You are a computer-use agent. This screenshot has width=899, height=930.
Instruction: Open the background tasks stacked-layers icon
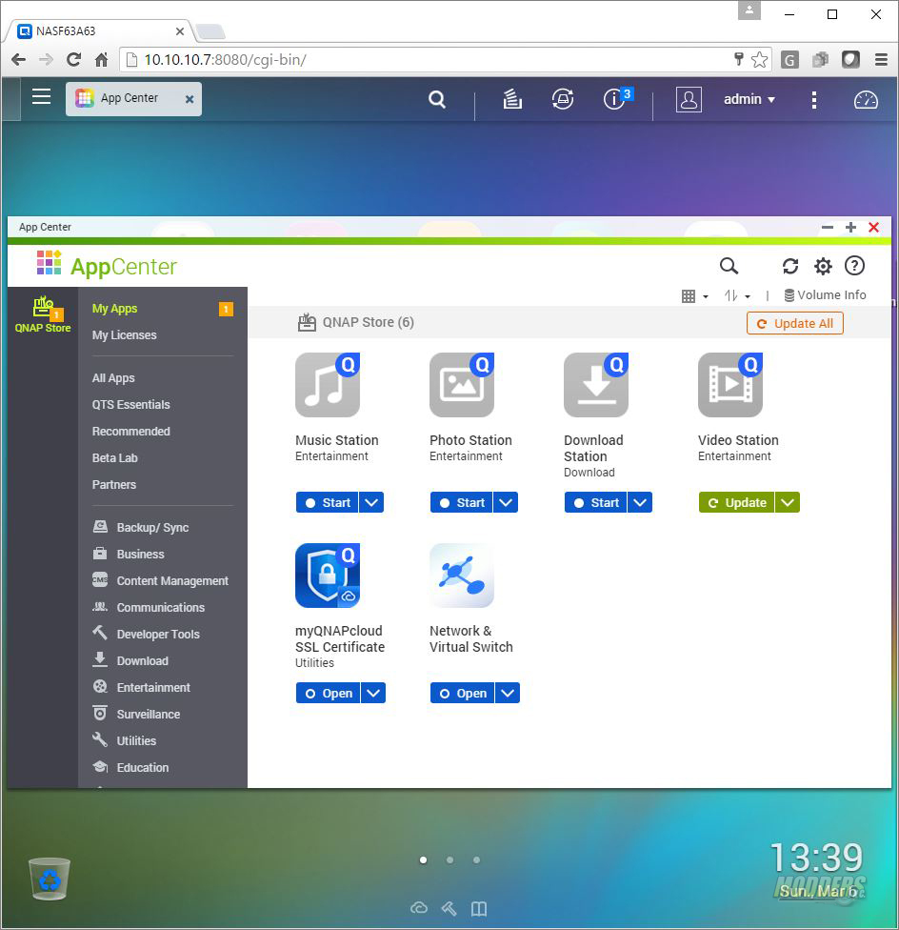[x=512, y=99]
